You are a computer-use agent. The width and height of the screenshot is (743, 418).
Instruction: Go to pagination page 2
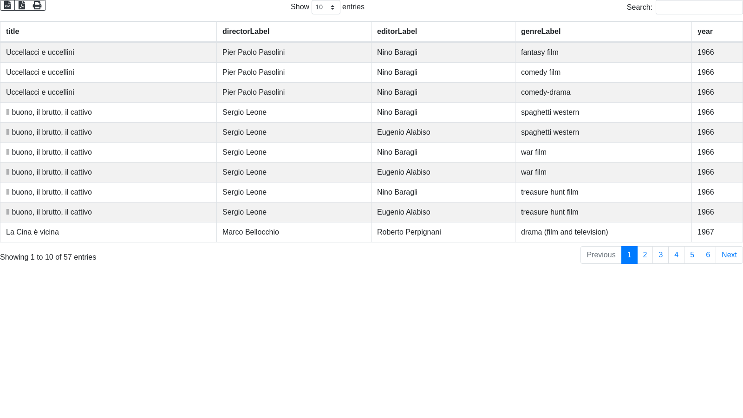pos(645,255)
